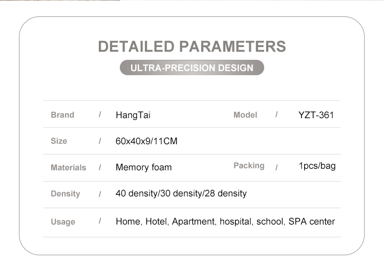Screen dimensions: 384x267
Task: Click the DETAILED PARAMETERS heading
Action: (x=192, y=46)
